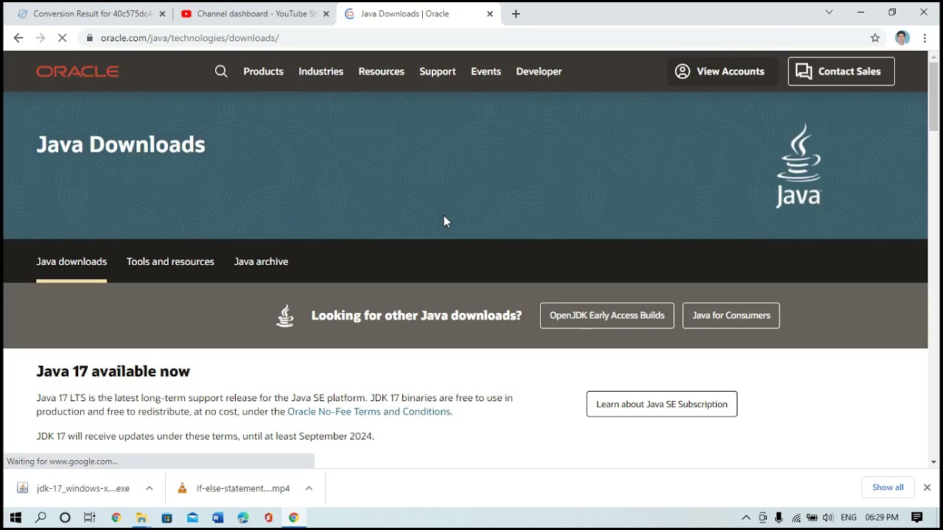This screenshot has height=530, width=943.
Task: Click Contact Sales button
Action: [x=841, y=71]
